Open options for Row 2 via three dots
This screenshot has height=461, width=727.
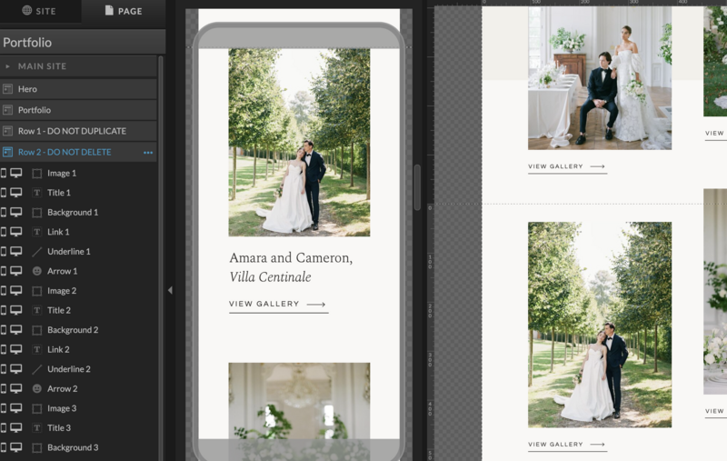coord(148,153)
